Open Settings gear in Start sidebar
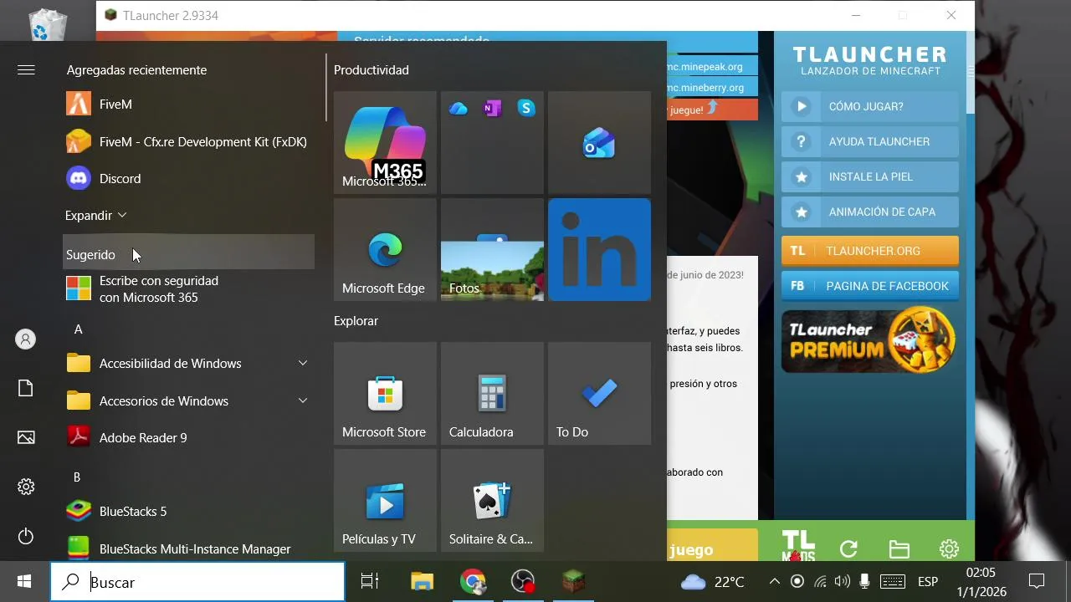Image resolution: width=1071 pixels, height=602 pixels. 26,487
